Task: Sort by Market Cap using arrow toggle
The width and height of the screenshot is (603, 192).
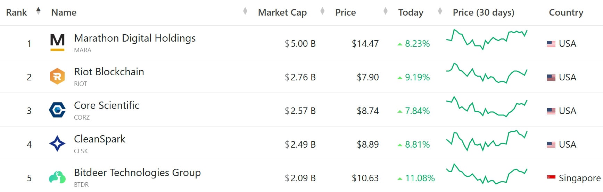Action: click(x=322, y=11)
